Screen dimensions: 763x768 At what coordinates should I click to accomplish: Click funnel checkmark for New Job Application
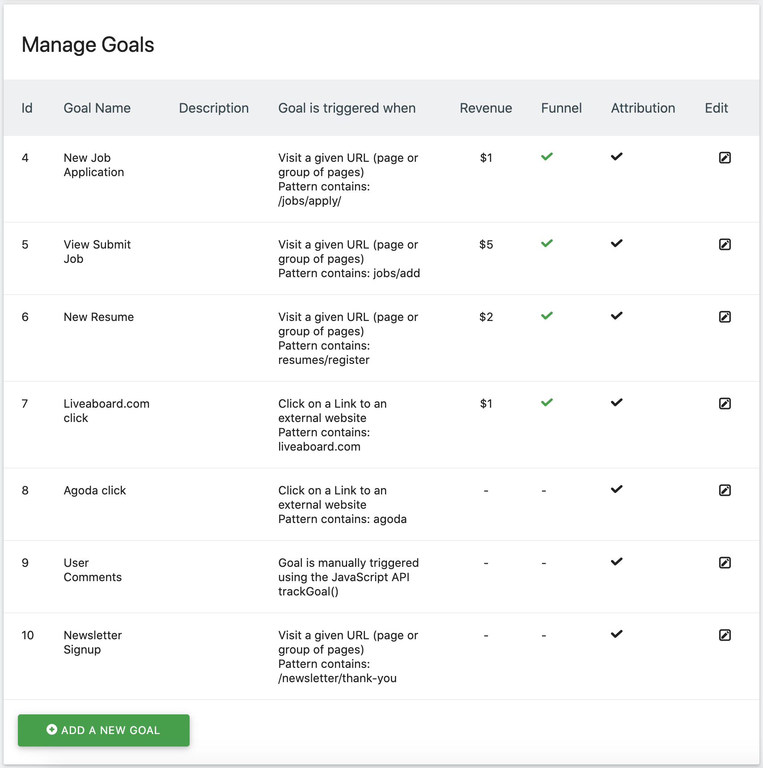pyautogui.click(x=547, y=157)
